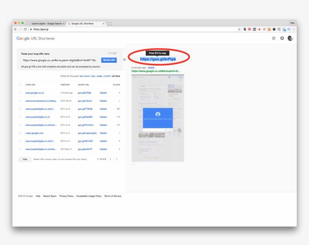Click the Chrome menu three-dot icon
This screenshot has width=309, height=245.
[x=294, y=29]
